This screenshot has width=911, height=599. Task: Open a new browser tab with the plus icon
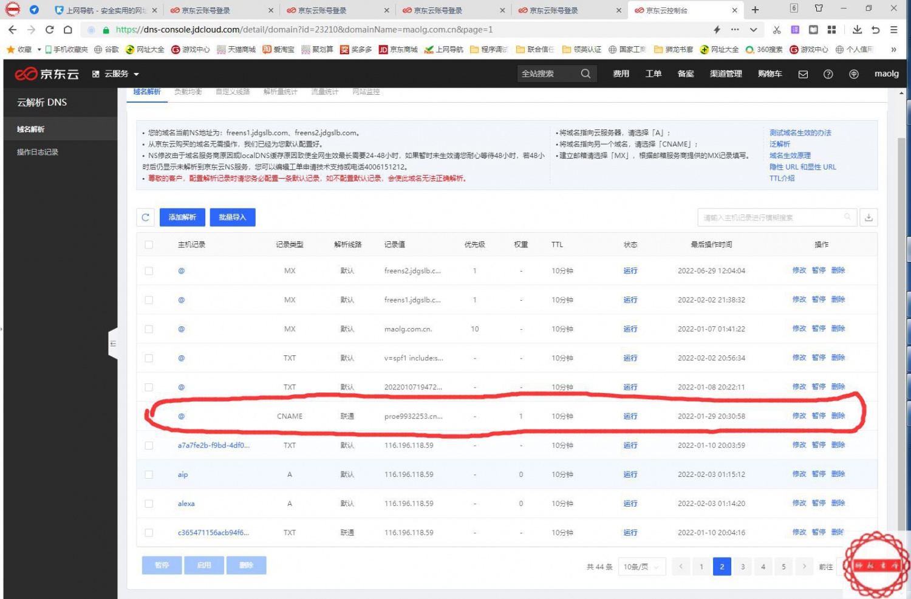756,10
